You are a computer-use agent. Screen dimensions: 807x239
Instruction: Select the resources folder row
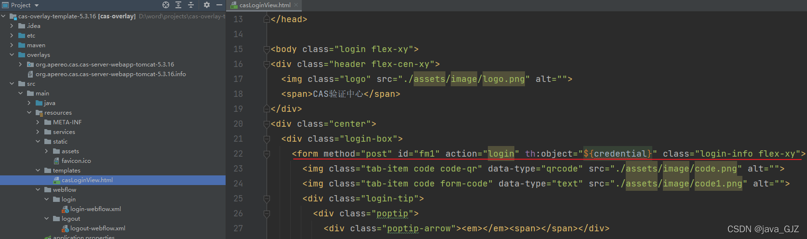coord(113,113)
